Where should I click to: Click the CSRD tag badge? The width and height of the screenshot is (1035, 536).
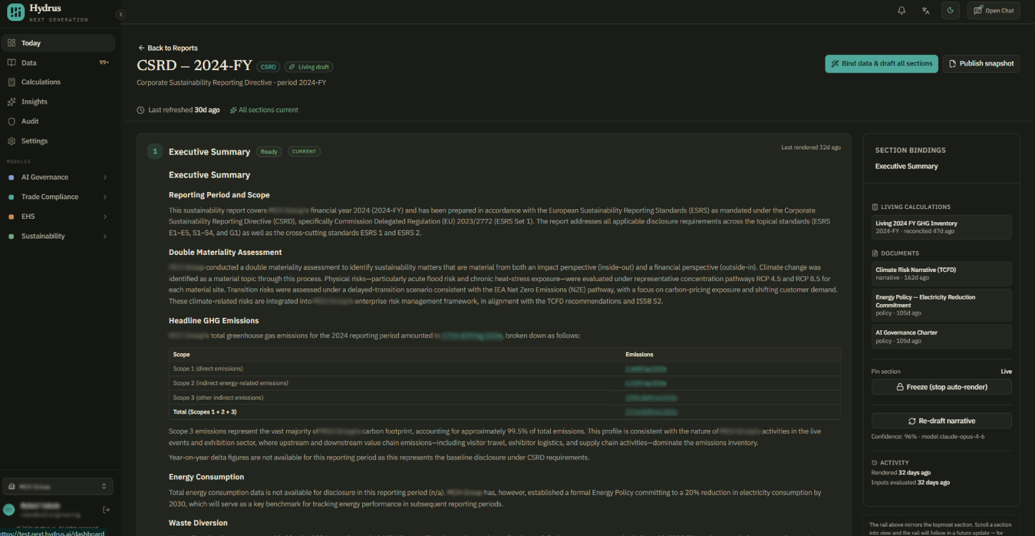click(269, 67)
